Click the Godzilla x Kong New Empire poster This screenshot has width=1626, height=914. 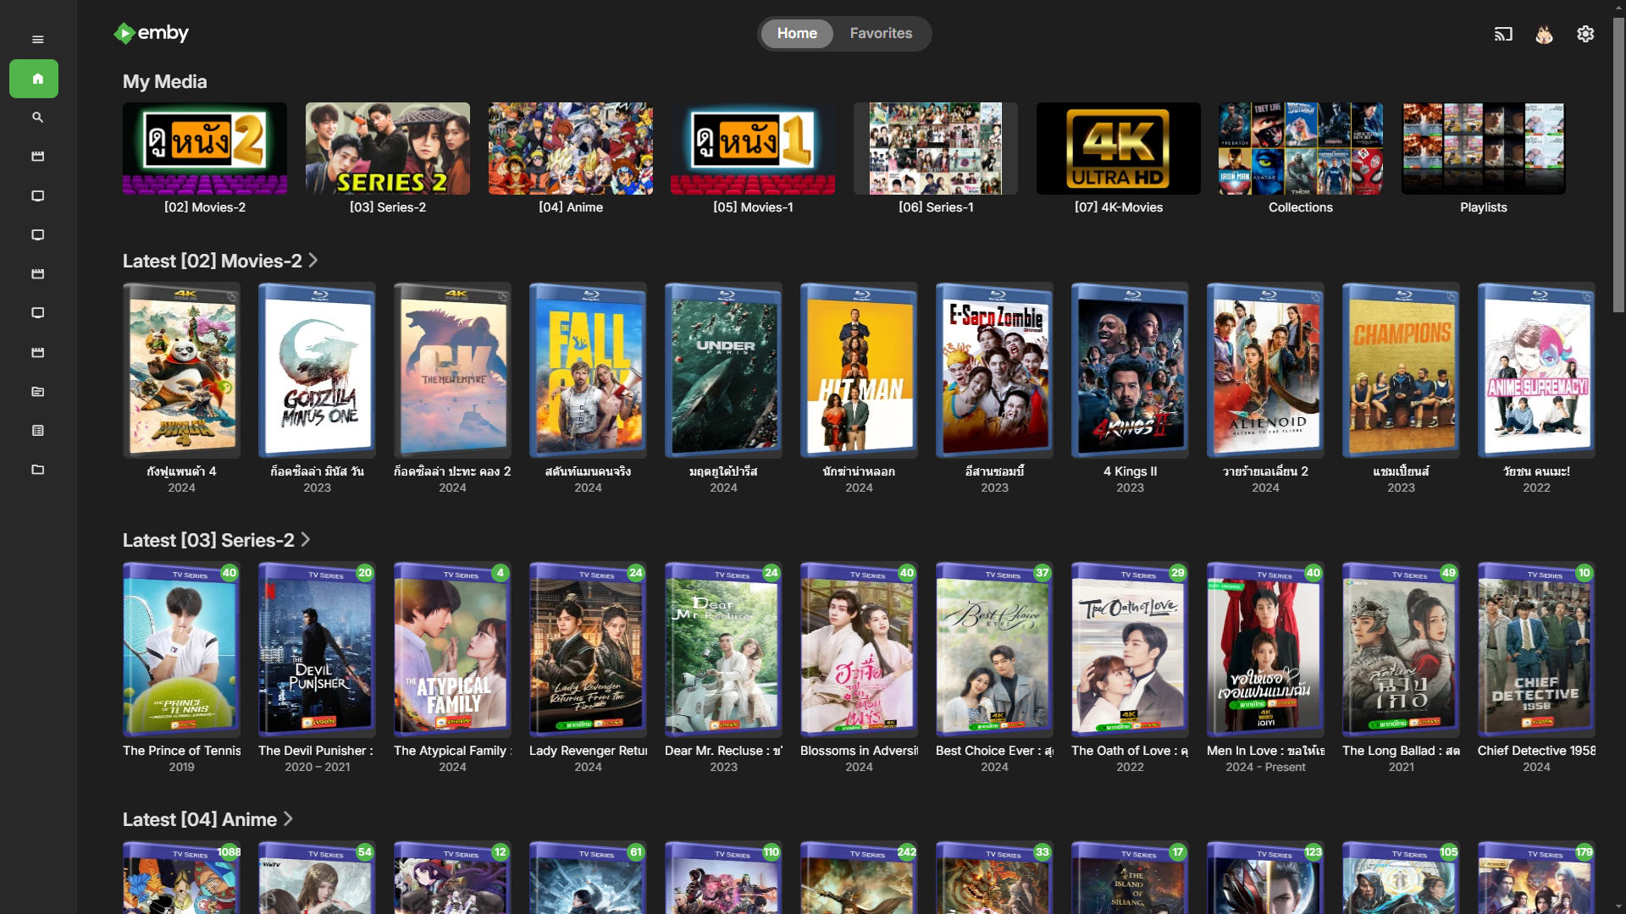tap(452, 371)
